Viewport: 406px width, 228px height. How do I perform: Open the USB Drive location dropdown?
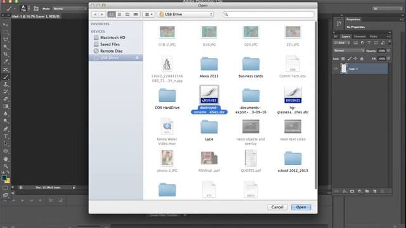[x=185, y=15]
